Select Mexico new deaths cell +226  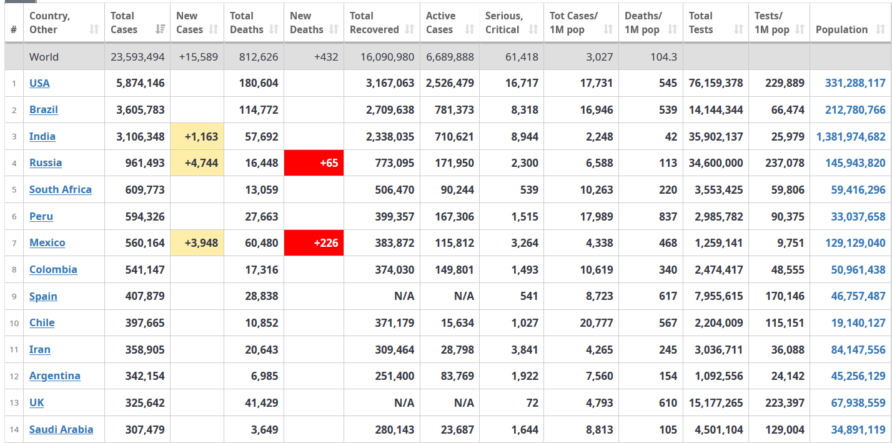314,242
